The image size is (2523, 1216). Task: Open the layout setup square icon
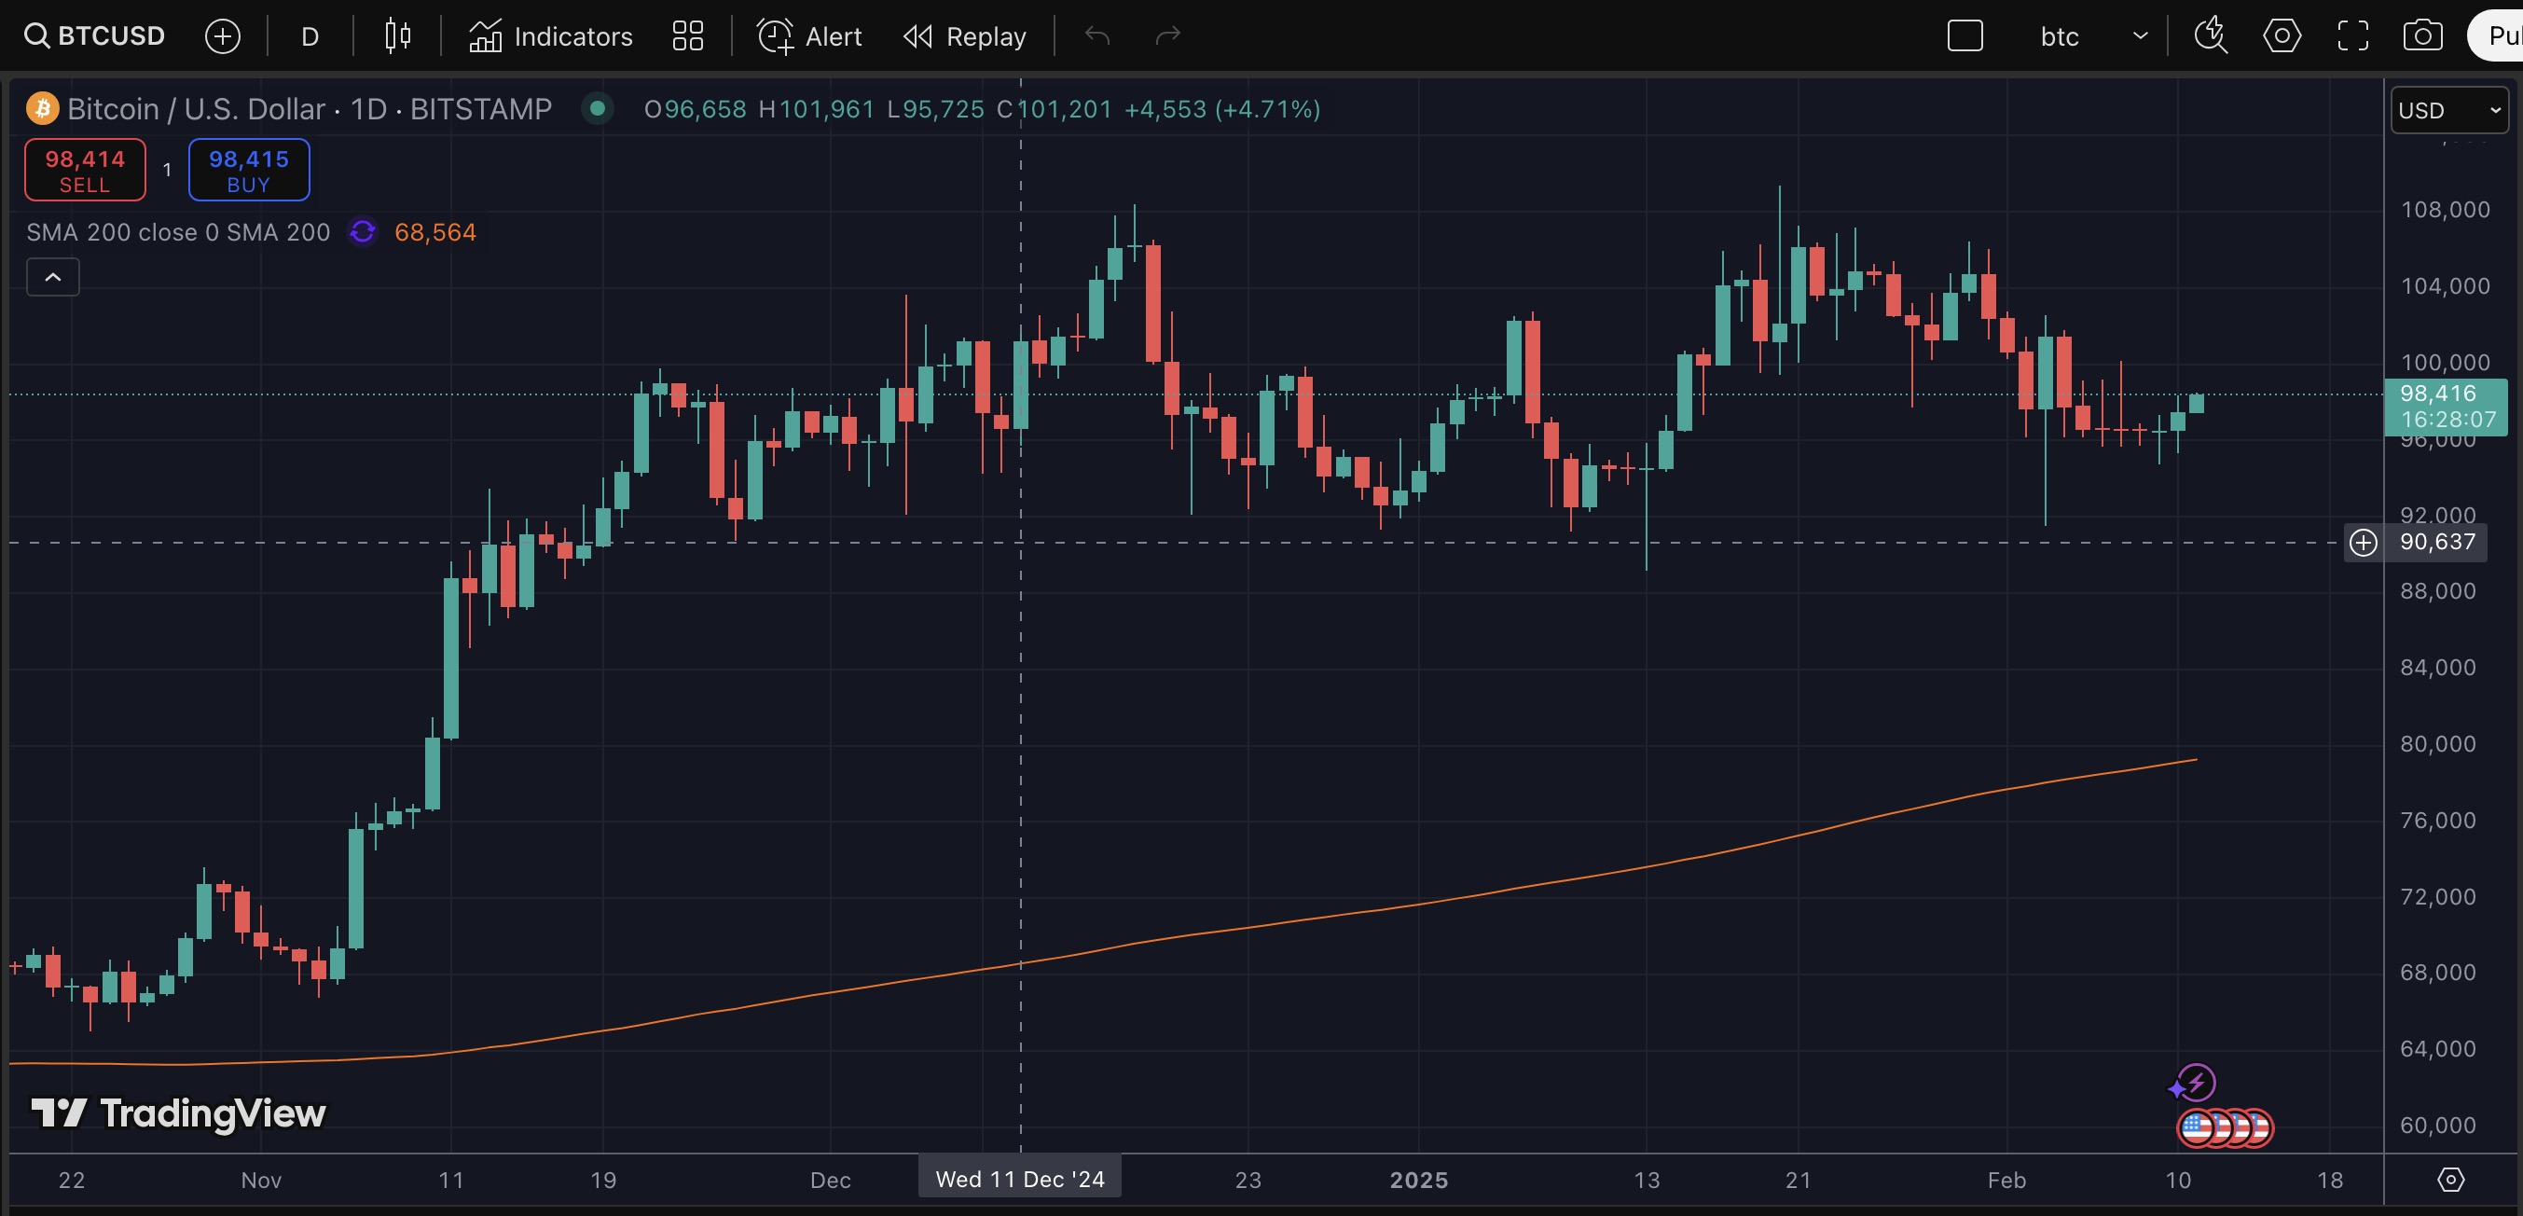coord(1965,36)
